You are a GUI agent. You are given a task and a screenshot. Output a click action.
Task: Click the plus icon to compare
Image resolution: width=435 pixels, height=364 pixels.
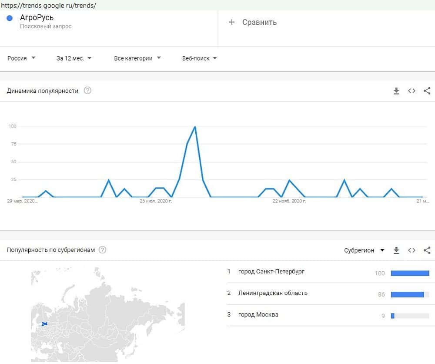click(232, 22)
